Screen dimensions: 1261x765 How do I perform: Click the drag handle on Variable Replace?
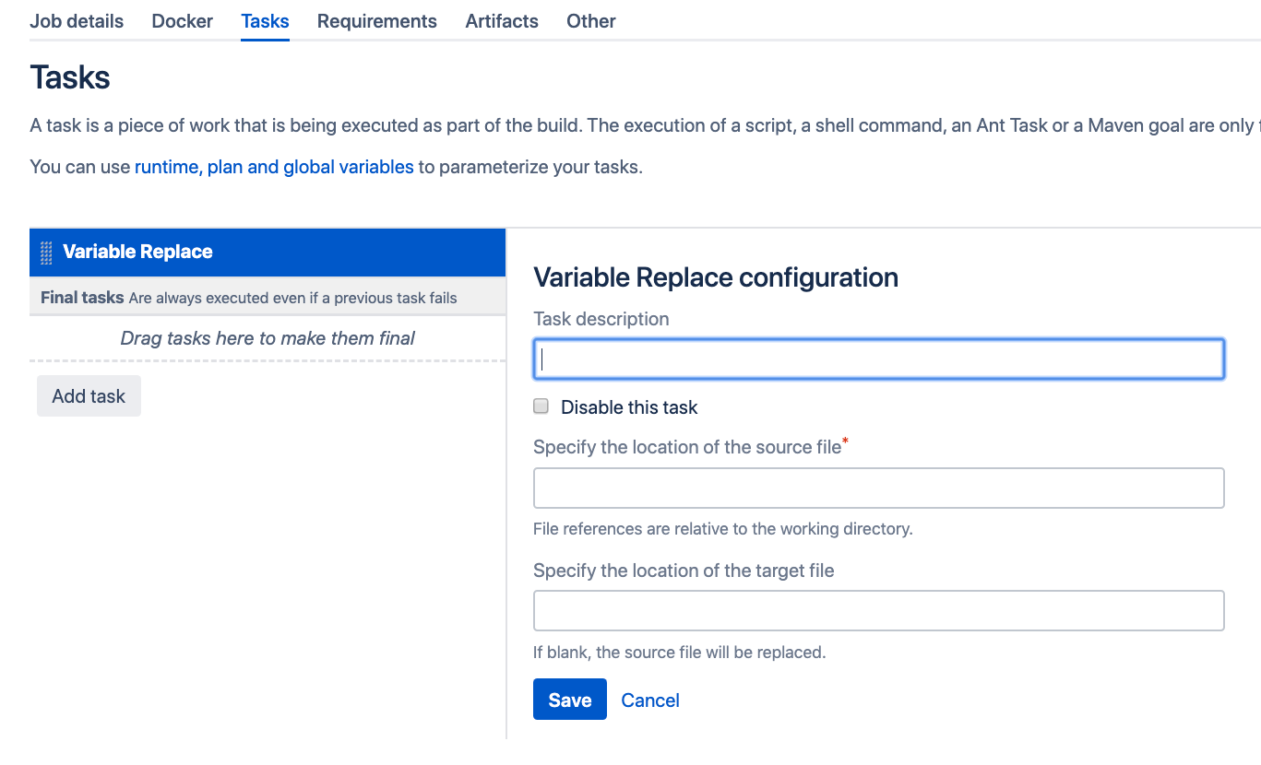pos(46,253)
